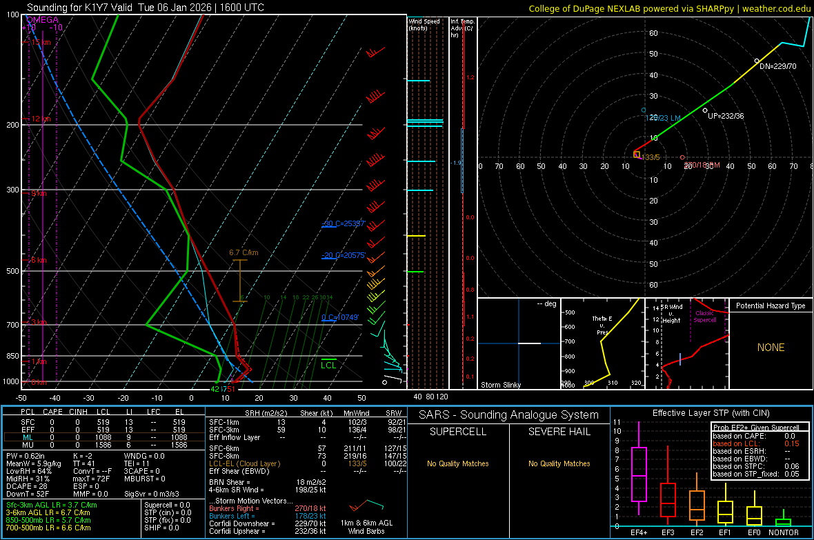Select the SFC parcel row
This screenshot has width=814, height=540.
[103, 422]
